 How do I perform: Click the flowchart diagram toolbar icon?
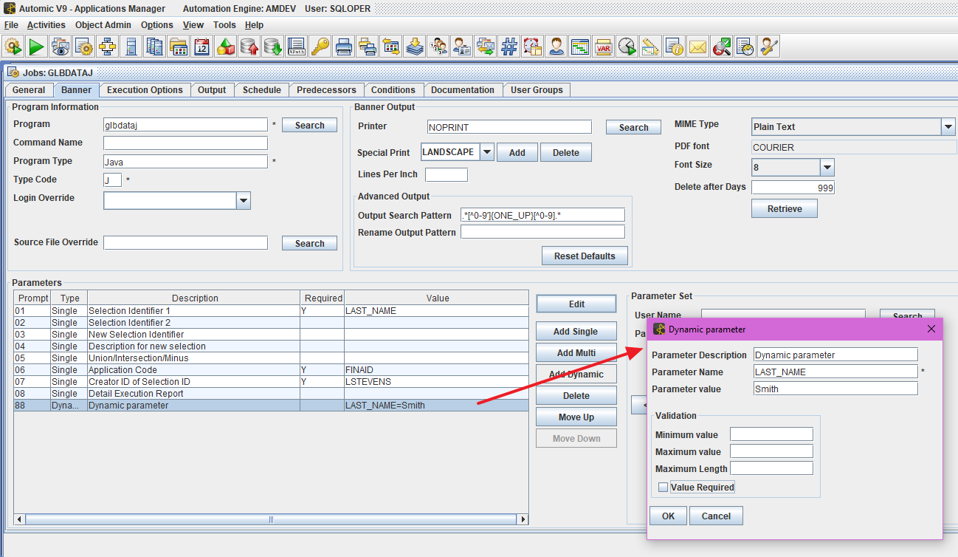(x=107, y=47)
